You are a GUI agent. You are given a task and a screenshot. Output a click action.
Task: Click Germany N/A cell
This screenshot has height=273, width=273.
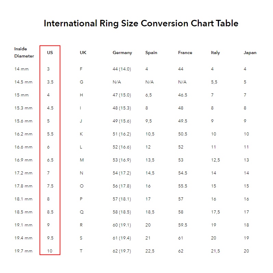pos(117,82)
